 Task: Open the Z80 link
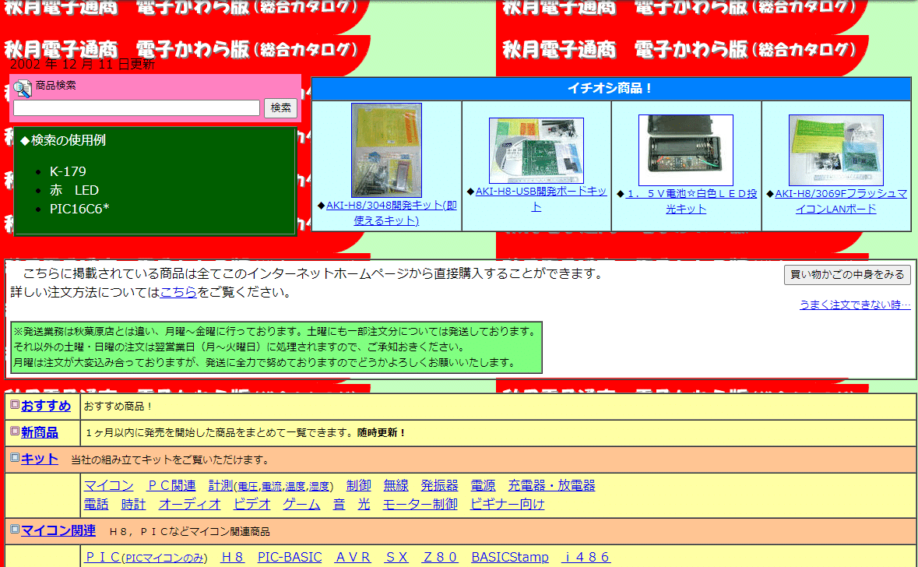(440, 557)
